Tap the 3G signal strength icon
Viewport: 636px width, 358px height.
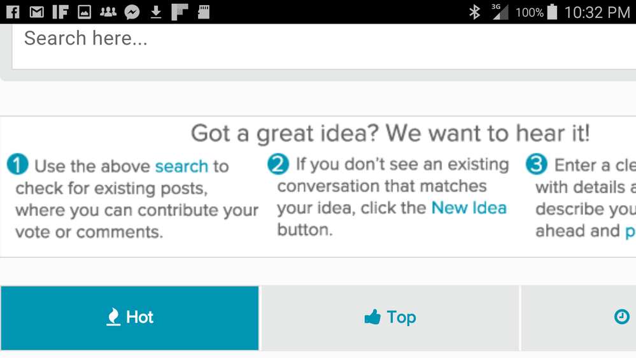[x=500, y=11]
